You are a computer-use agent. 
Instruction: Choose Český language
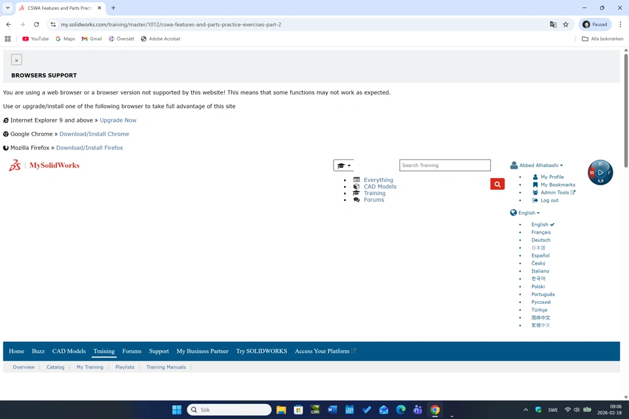[x=538, y=263]
